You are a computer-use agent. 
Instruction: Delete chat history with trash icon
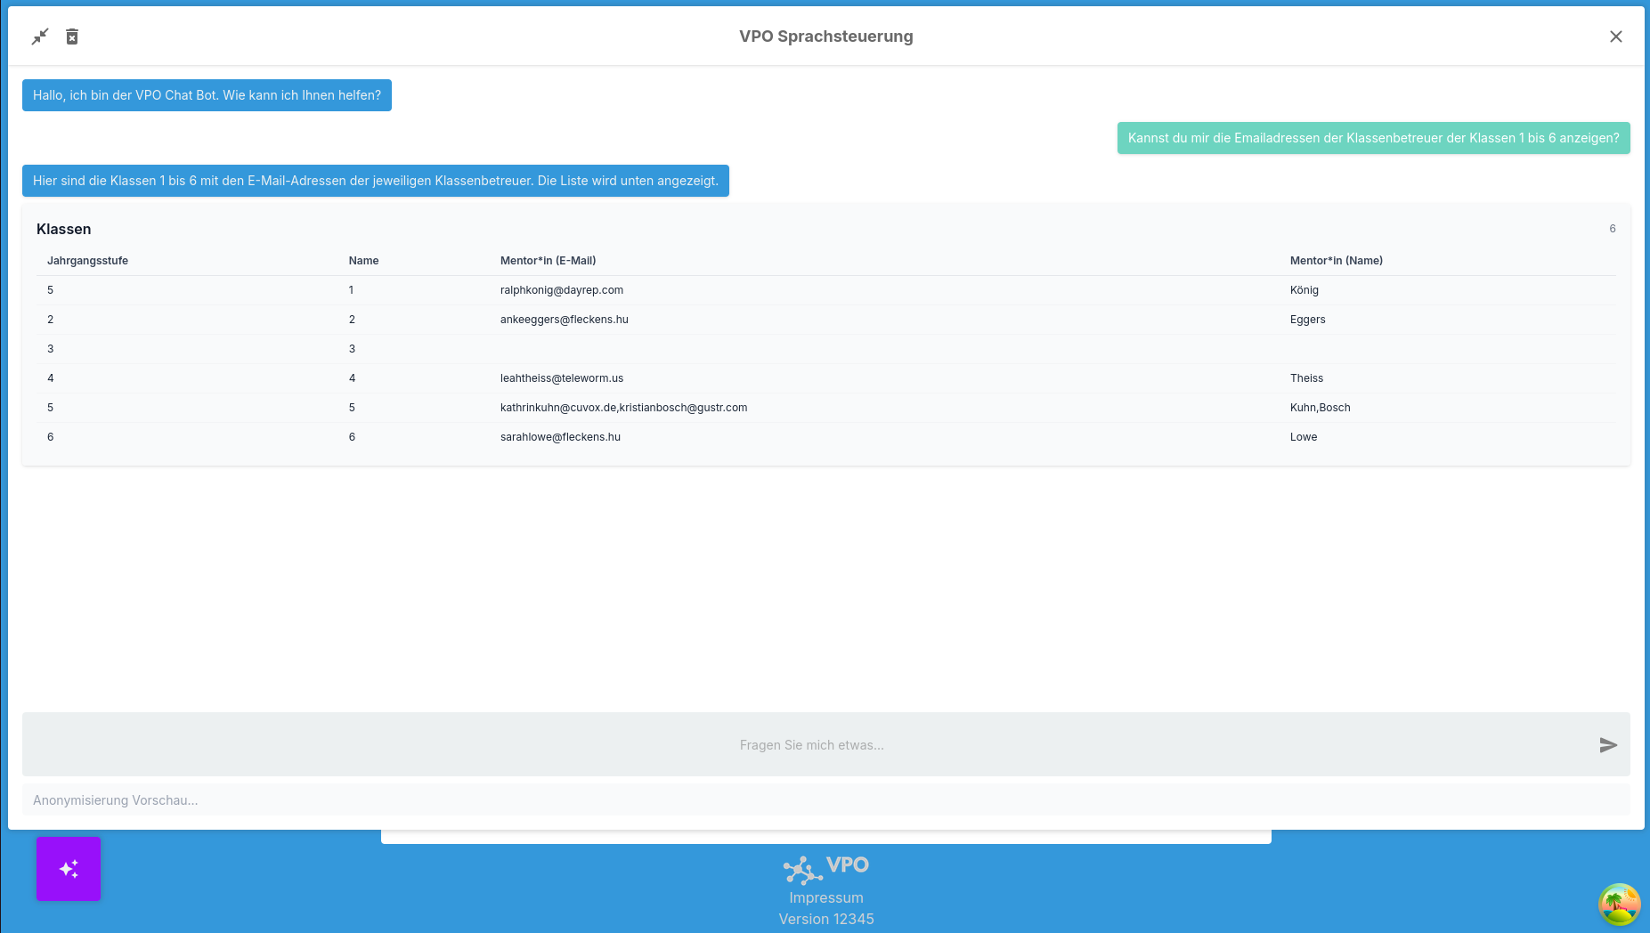pos(72,37)
